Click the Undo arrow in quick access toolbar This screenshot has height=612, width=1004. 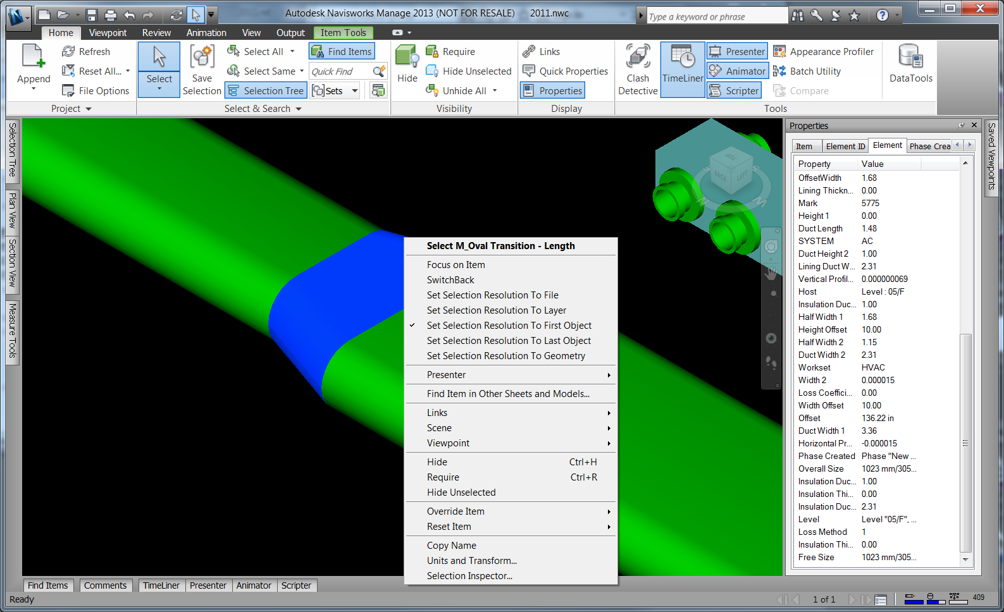pyautogui.click(x=130, y=15)
